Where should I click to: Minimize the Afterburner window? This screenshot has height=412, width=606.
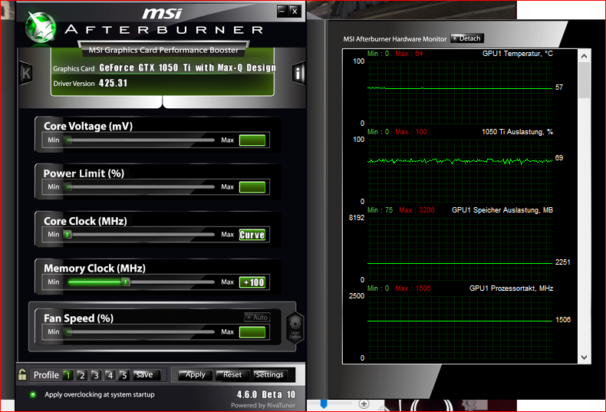pos(282,11)
